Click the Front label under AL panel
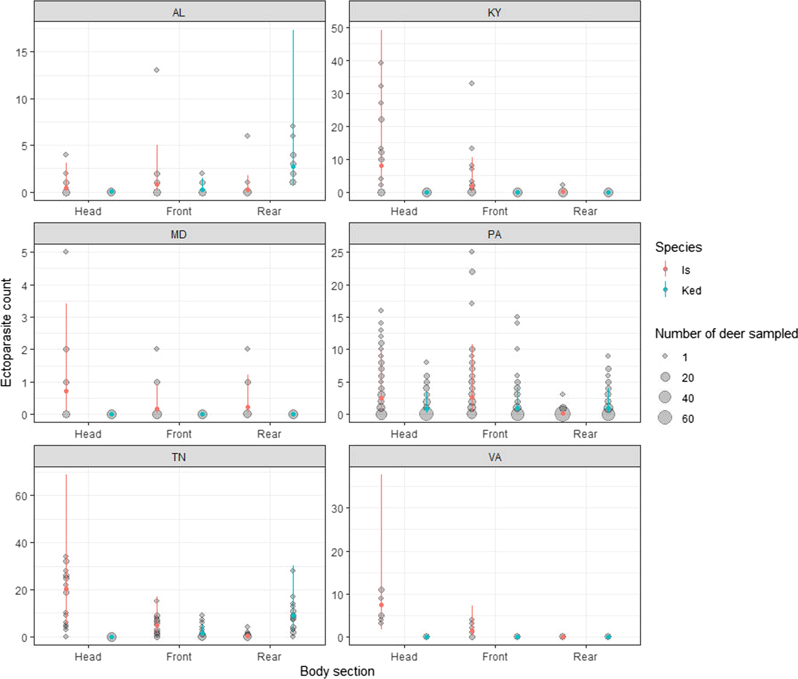The width and height of the screenshot is (798, 679). [179, 211]
